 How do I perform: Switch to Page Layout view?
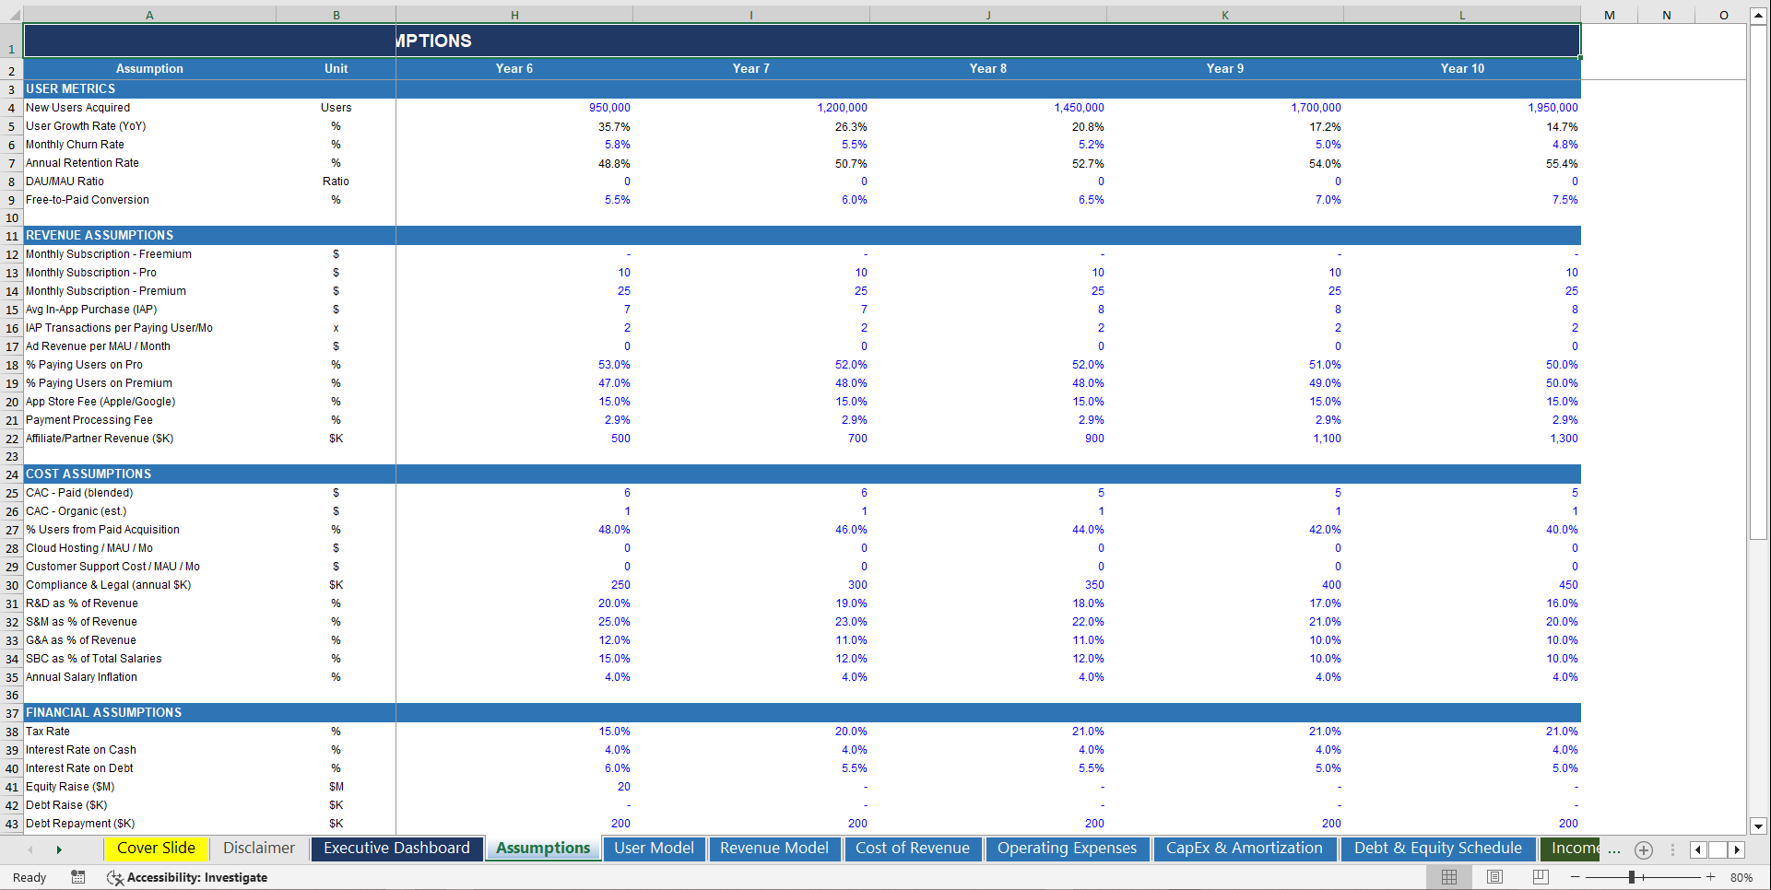[1494, 876]
